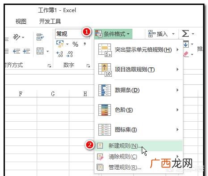Select column G header
The height and width of the screenshot is (176, 208).
(53, 94)
